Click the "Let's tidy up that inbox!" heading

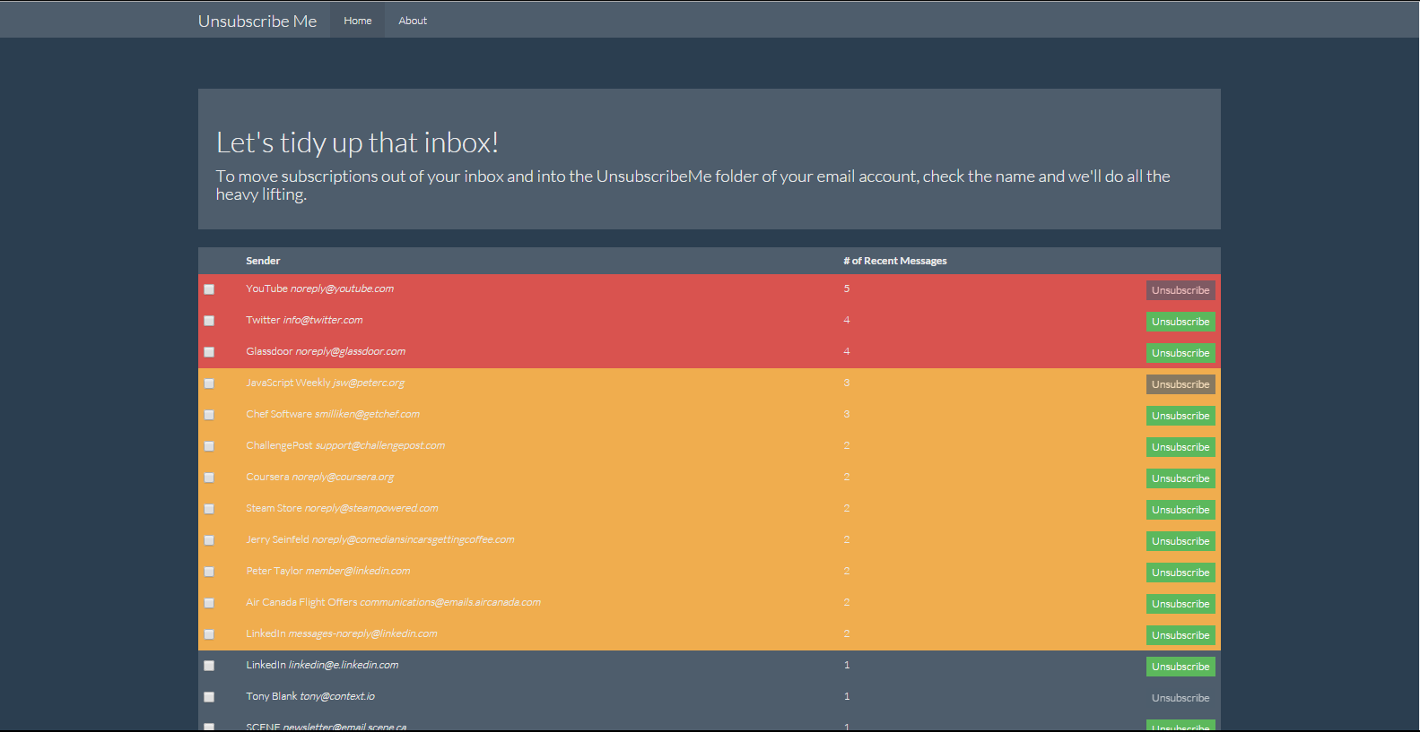[x=357, y=142]
